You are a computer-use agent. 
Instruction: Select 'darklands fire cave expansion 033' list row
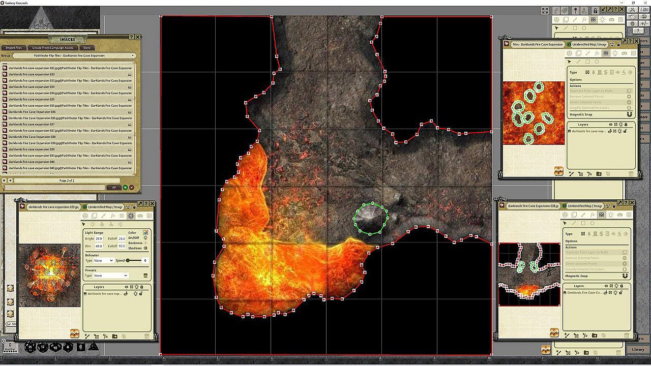click(67, 74)
